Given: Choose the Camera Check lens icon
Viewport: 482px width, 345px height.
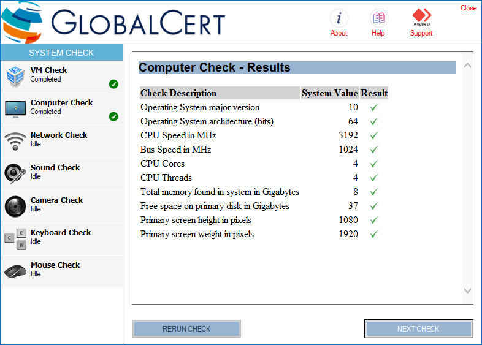Looking at the screenshot, I should [x=15, y=207].
